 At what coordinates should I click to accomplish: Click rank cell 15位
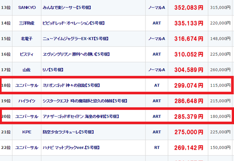coord(6,39)
